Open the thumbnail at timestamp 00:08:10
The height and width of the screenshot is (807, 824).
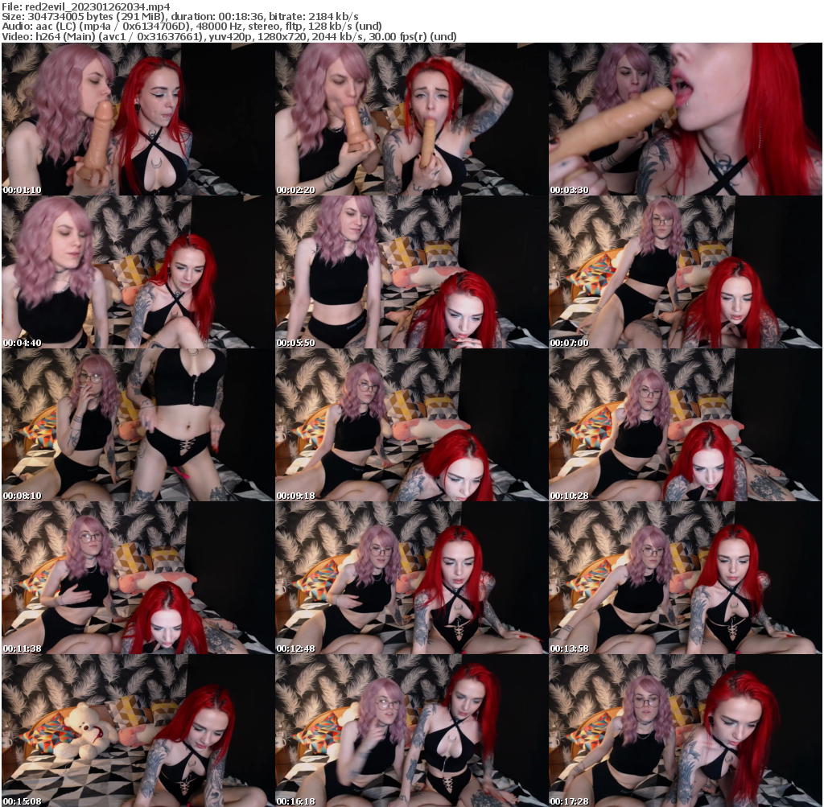click(x=137, y=423)
